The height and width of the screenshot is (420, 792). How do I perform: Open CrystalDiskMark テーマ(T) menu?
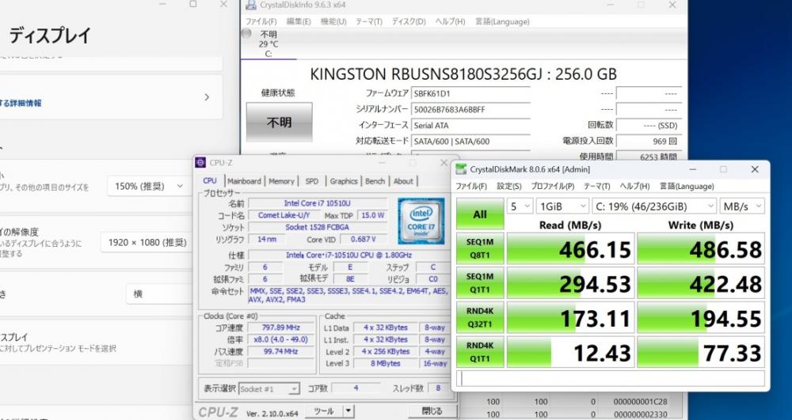pos(597,187)
